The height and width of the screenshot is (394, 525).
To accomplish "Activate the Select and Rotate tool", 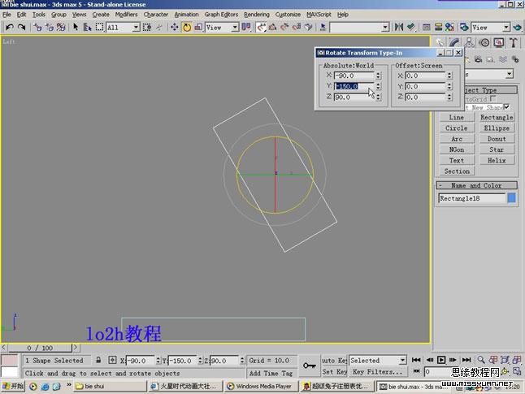I will point(187,27).
